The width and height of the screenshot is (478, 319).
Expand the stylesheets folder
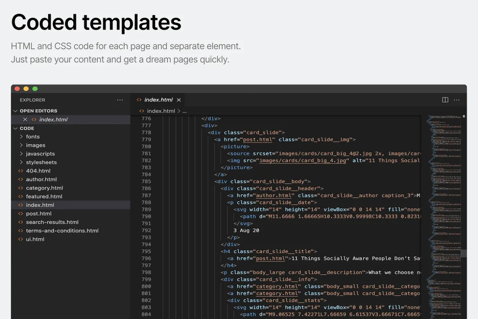click(x=21, y=162)
